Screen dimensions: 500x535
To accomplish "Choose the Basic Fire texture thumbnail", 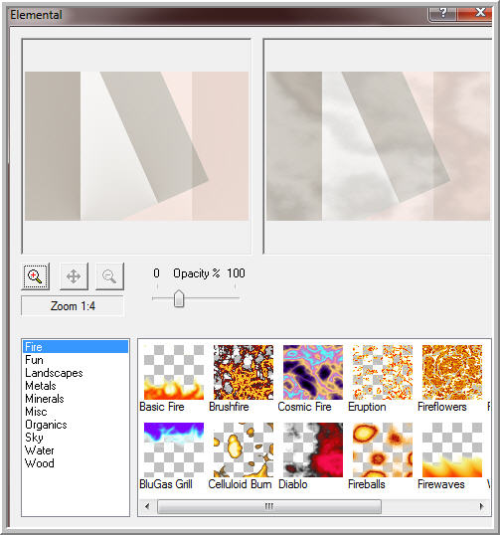I will click(x=174, y=372).
